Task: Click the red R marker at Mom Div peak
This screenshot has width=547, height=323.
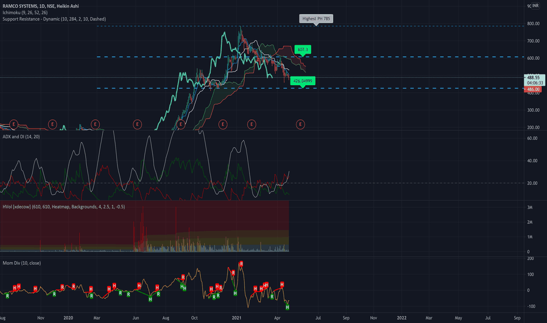Action: point(241,264)
